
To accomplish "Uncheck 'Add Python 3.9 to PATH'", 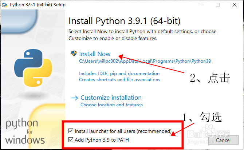I will pos(71,140).
